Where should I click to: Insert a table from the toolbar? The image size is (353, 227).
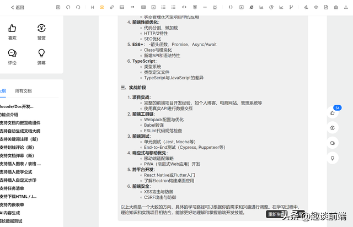(143, 7)
